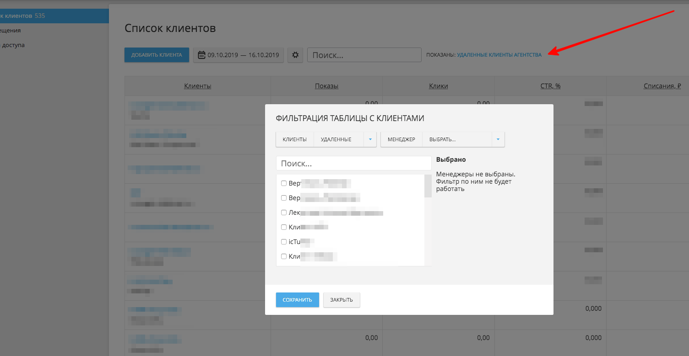Sort by the 'CTR, %' column header
689x356 pixels.
click(550, 86)
